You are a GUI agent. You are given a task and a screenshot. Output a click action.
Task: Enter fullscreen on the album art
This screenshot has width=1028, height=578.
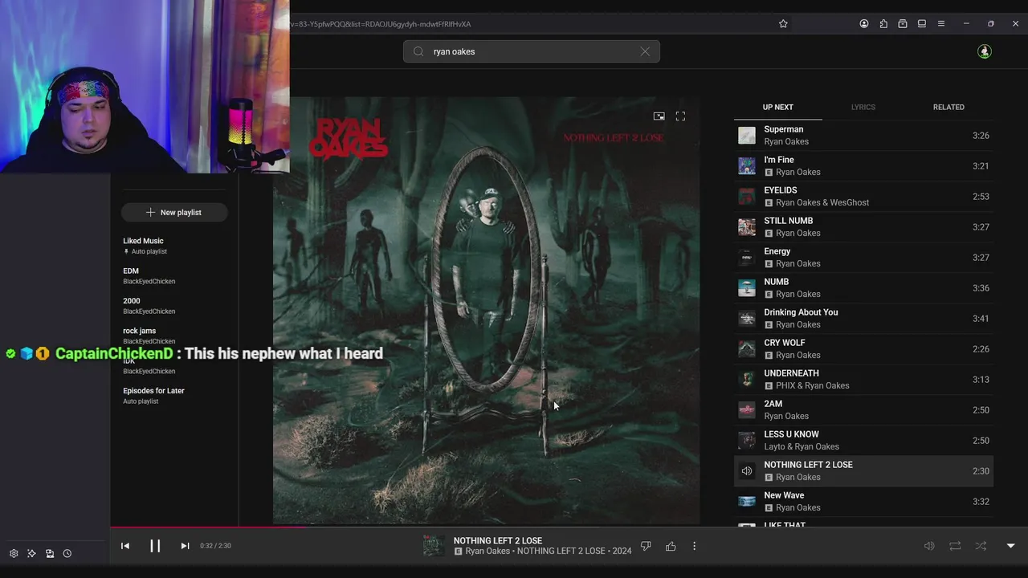coord(680,116)
